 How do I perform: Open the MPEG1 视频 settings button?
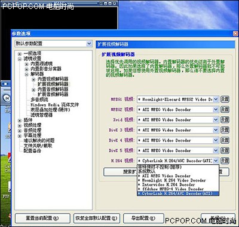tap(225, 99)
